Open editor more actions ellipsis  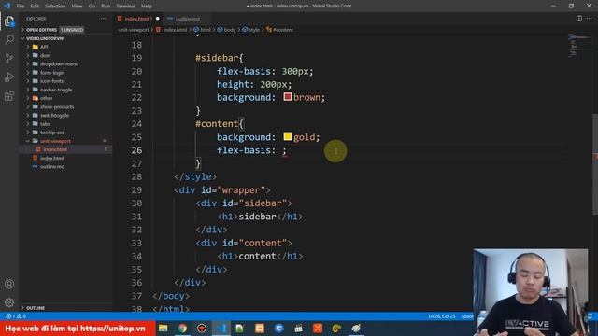[590, 19]
